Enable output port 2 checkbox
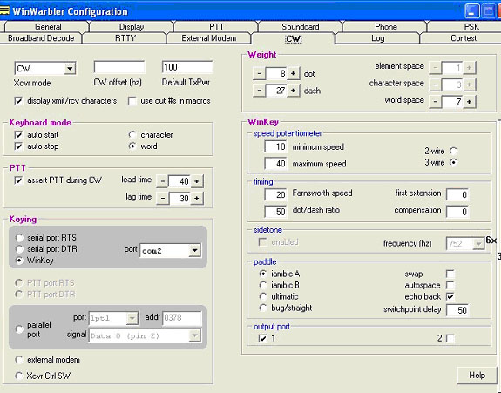This screenshot has width=501, height=393. pyautogui.click(x=450, y=338)
